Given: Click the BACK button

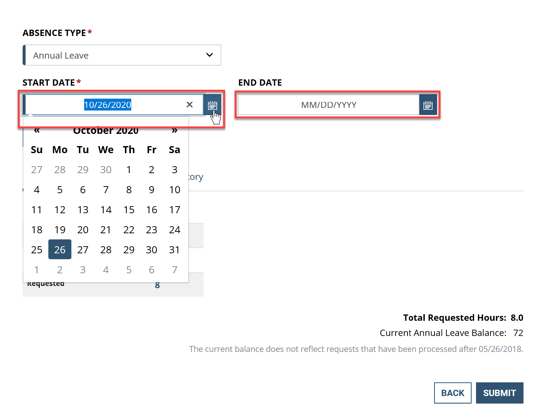Looking at the screenshot, I should coord(453,393).
